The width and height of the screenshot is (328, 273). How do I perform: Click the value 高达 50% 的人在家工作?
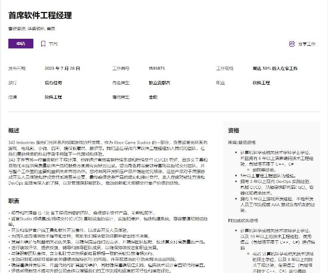[275, 69]
